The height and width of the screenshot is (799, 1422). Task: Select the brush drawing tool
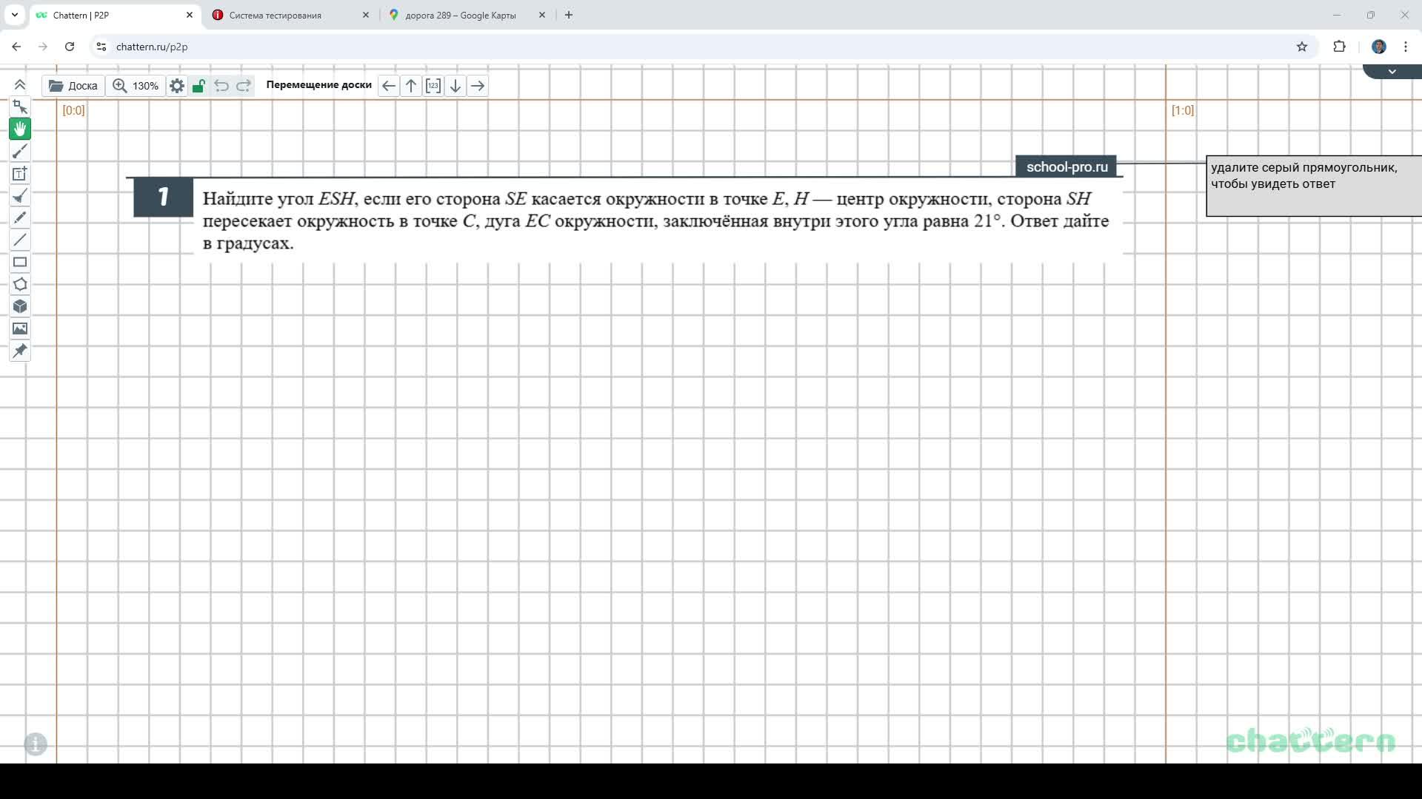click(20, 152)
